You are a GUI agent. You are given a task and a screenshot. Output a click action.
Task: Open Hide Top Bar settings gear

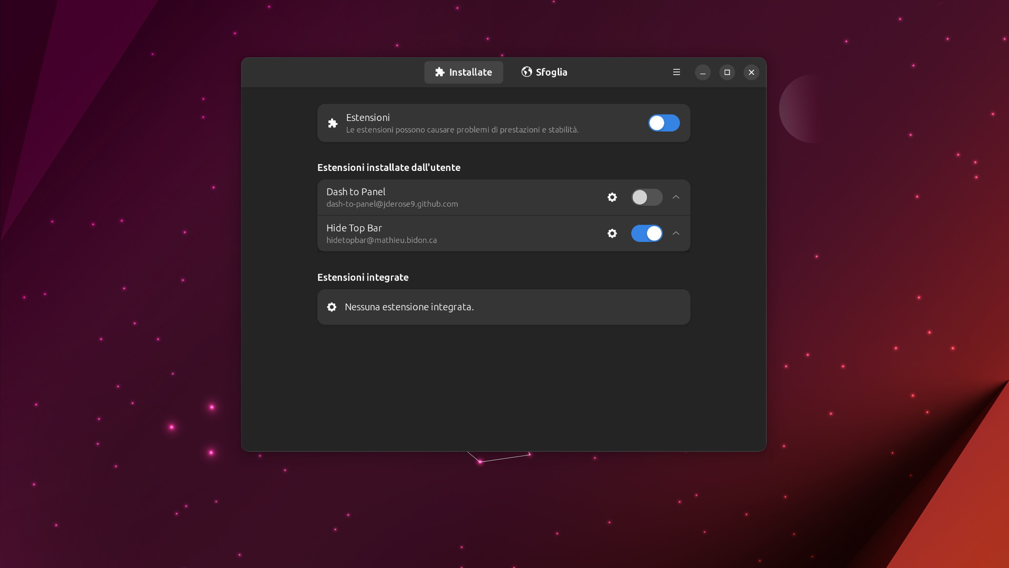click(612, 234)
